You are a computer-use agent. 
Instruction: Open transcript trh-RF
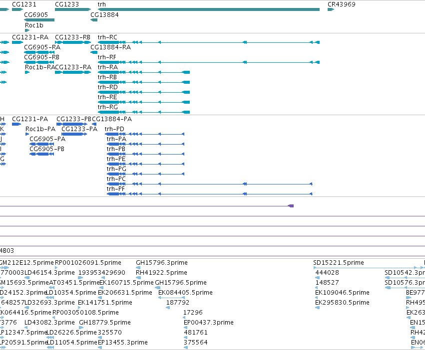pyautogui.click(x=107, y=57)
